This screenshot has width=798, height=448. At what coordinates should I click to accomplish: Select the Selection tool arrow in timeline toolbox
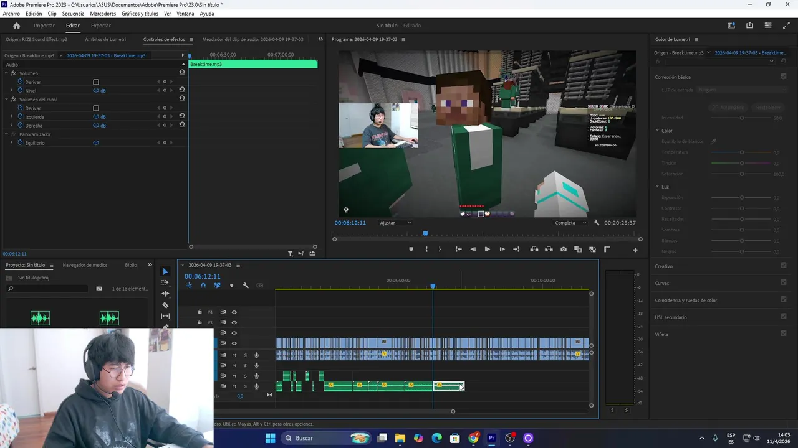pyautogui.click(x=165, y=272)
